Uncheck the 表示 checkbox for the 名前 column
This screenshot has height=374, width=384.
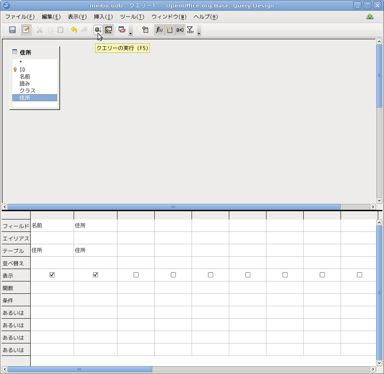click(x=52, y=275)
